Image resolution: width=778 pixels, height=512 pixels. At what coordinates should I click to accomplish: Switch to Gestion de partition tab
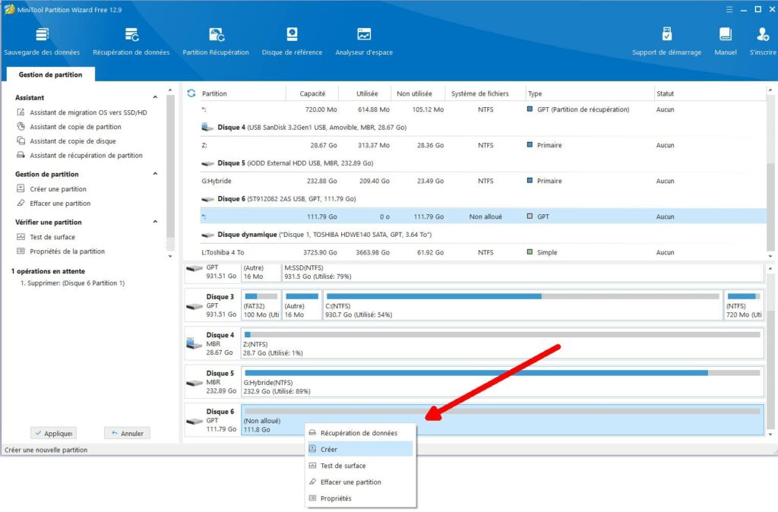[x=51, y=74]
